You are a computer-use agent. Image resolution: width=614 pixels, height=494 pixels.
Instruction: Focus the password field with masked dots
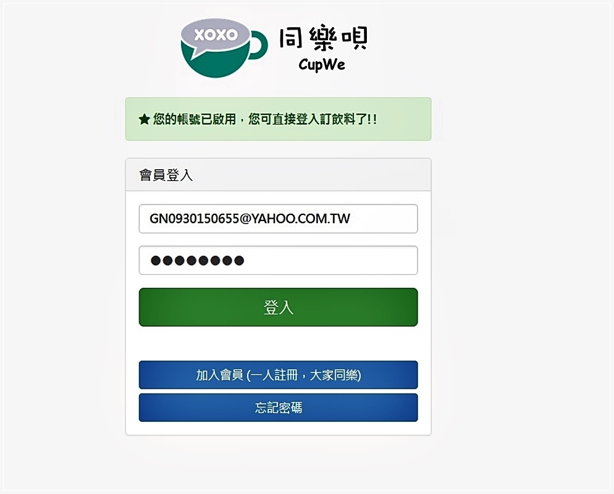[278, 261]
